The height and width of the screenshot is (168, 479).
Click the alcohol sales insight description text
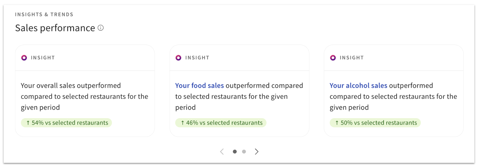[x=393, y=97]
